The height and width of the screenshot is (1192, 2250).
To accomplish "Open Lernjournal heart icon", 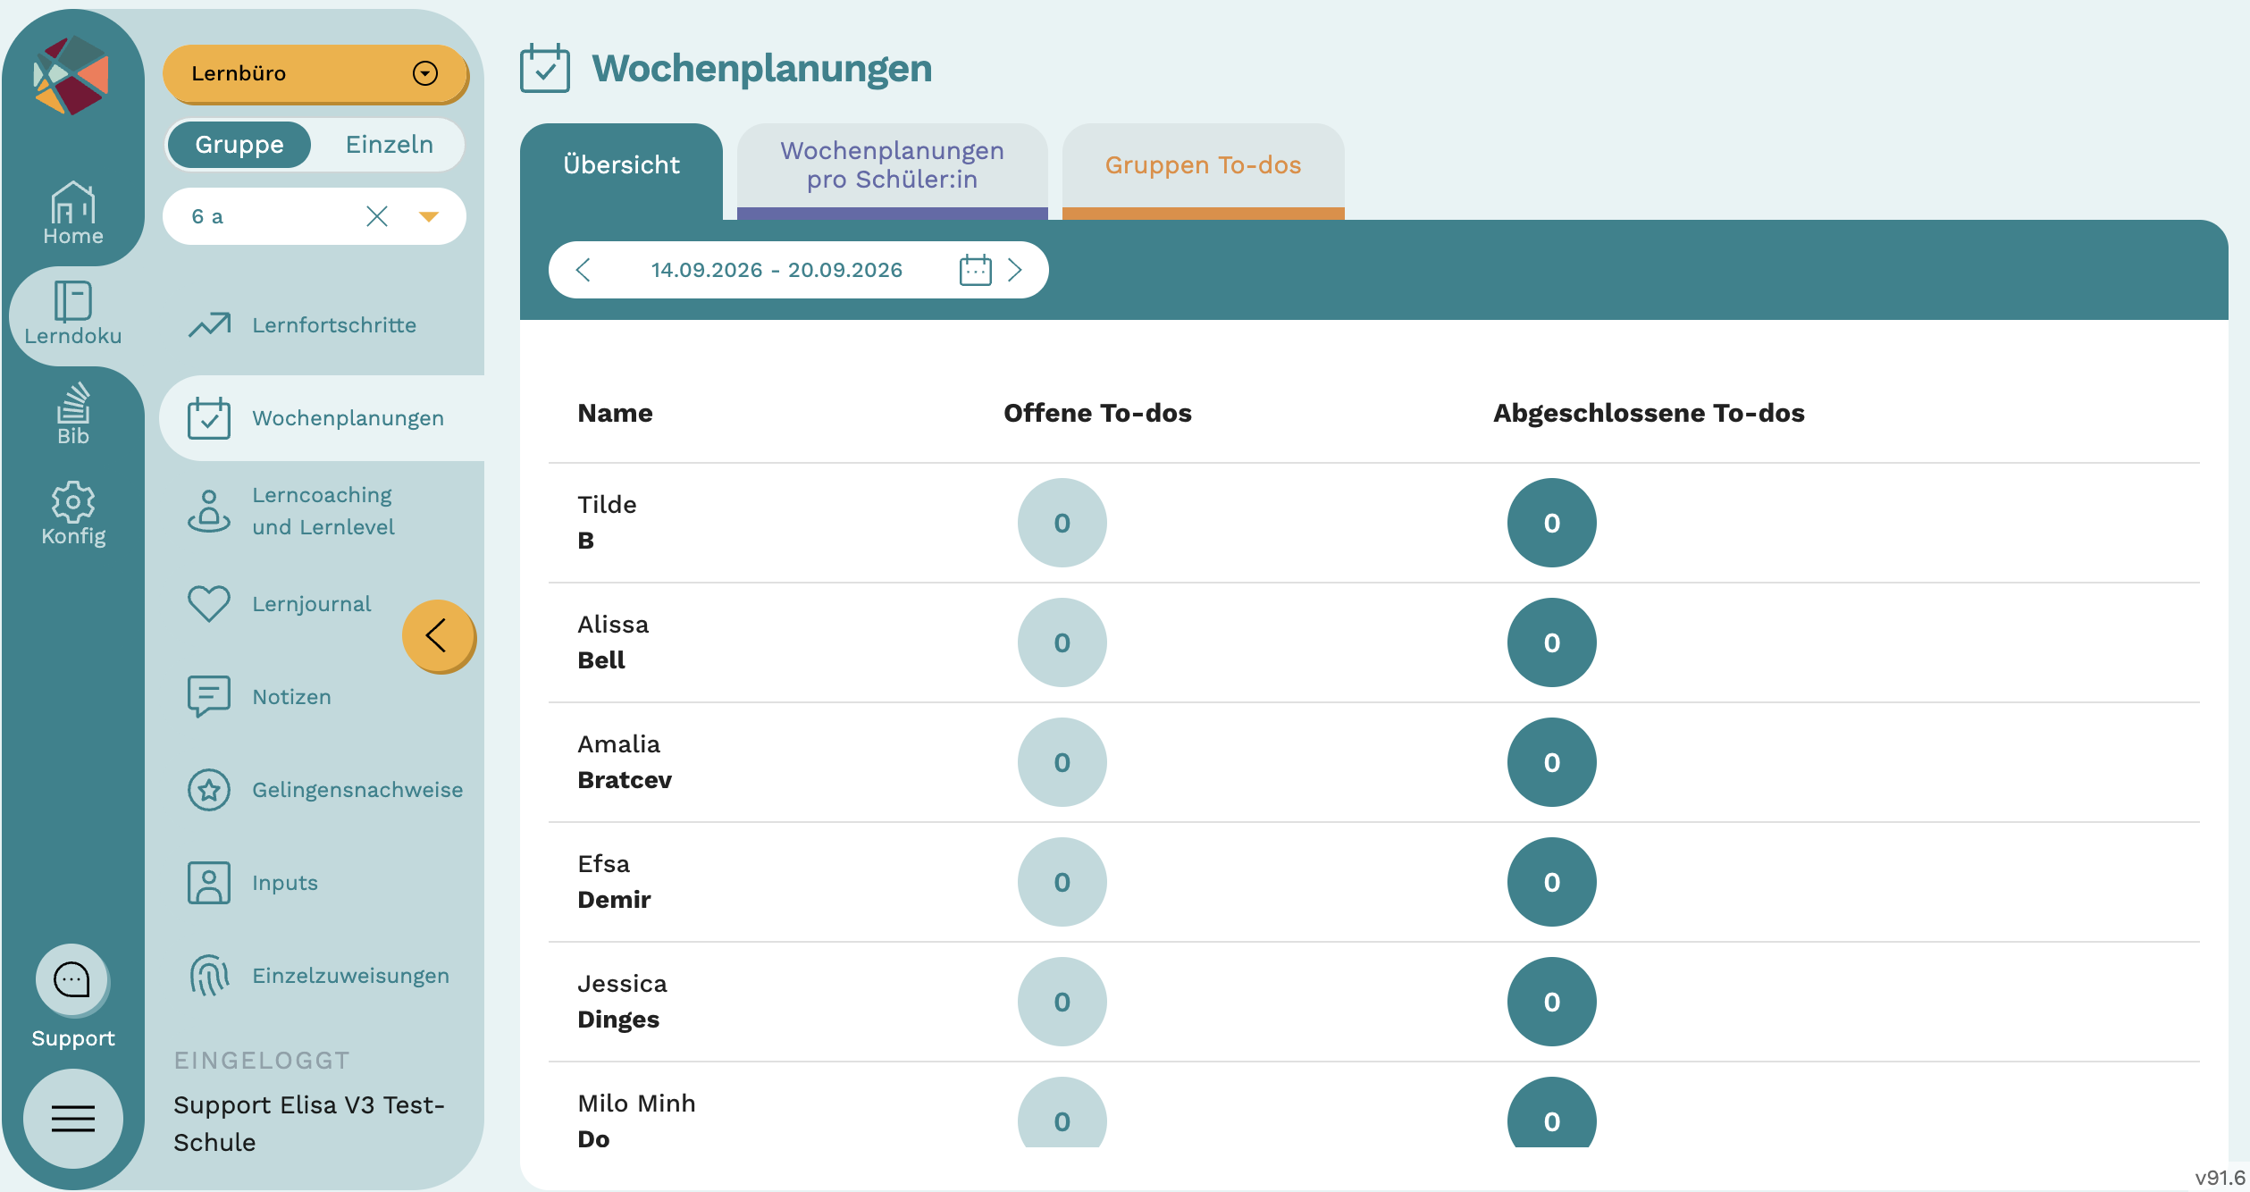I will coord(209,604).
